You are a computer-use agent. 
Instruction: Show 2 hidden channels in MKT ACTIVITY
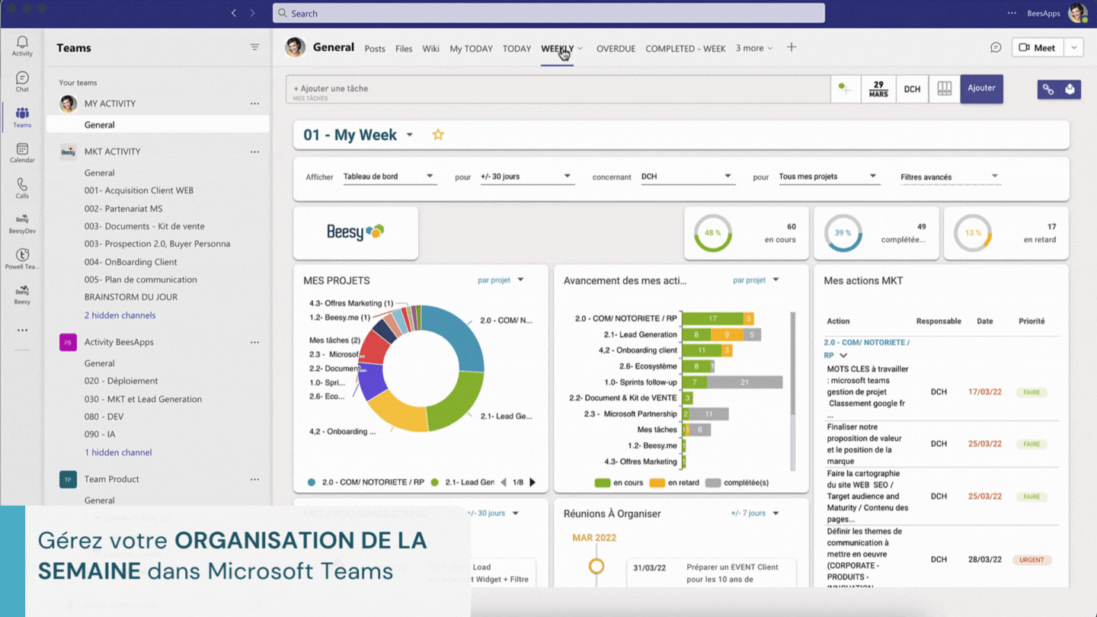click(x=120, y=315)
